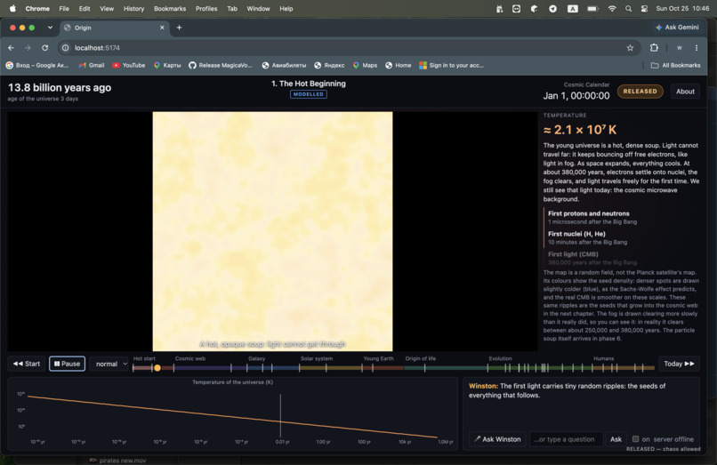
Task: Click Humans label on timeline
Action: 604,358
